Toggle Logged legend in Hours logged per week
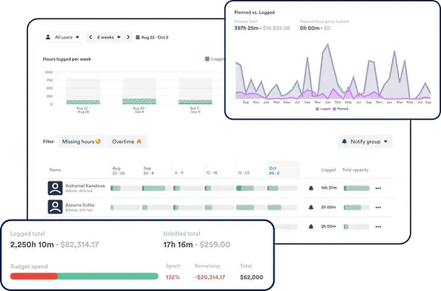This screenshot has width=441, height=291. pyautogui.click(x=215, y=59)
